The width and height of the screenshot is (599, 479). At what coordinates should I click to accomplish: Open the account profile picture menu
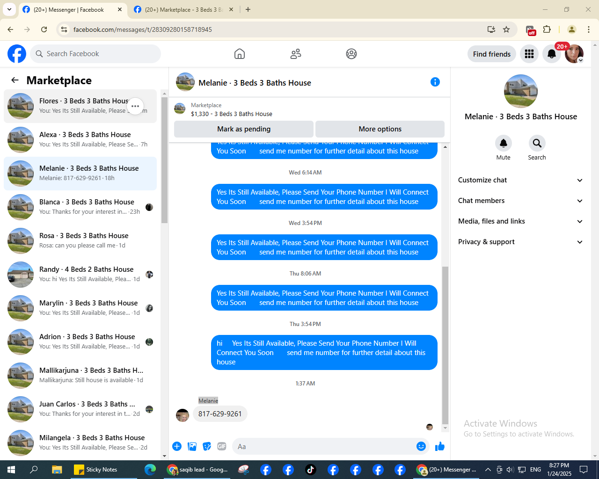click(x=574, y=54)
